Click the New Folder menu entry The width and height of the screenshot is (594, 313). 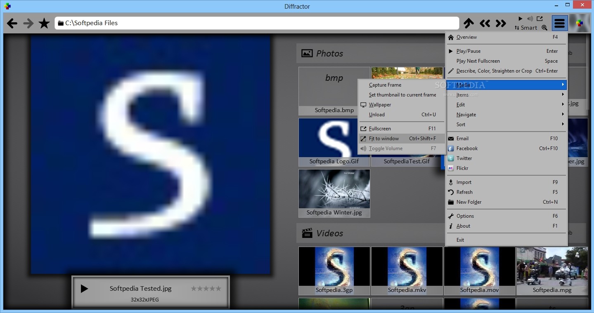pos(506,202)
